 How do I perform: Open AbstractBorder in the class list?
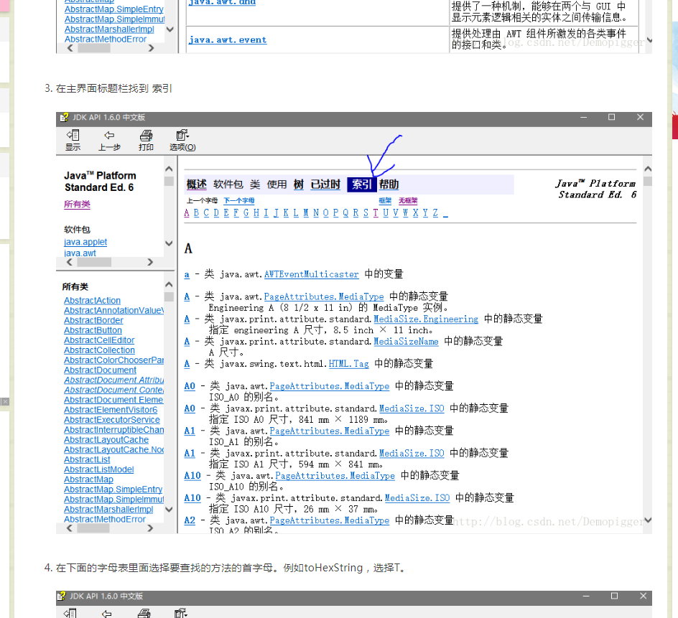point(93,320)
